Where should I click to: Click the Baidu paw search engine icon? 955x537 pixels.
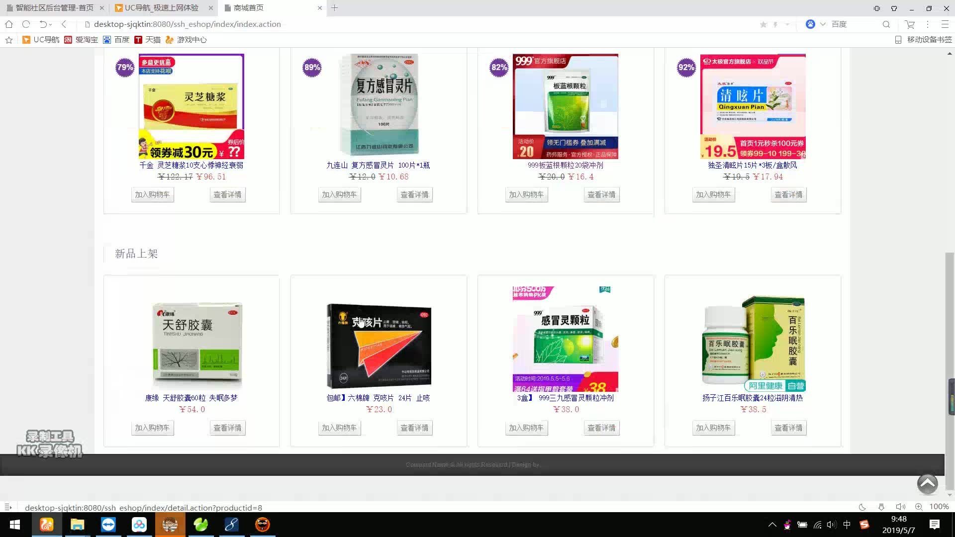tap(810, 24)
